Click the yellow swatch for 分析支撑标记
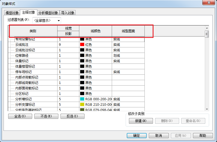The image size is (217, 142). point(82,104)
